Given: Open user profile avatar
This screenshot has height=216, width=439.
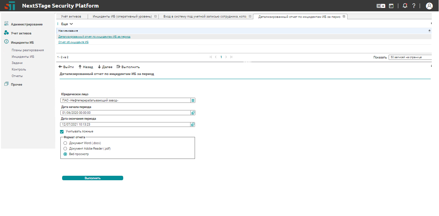Looking at the screenshot, I should click(429, 6).
